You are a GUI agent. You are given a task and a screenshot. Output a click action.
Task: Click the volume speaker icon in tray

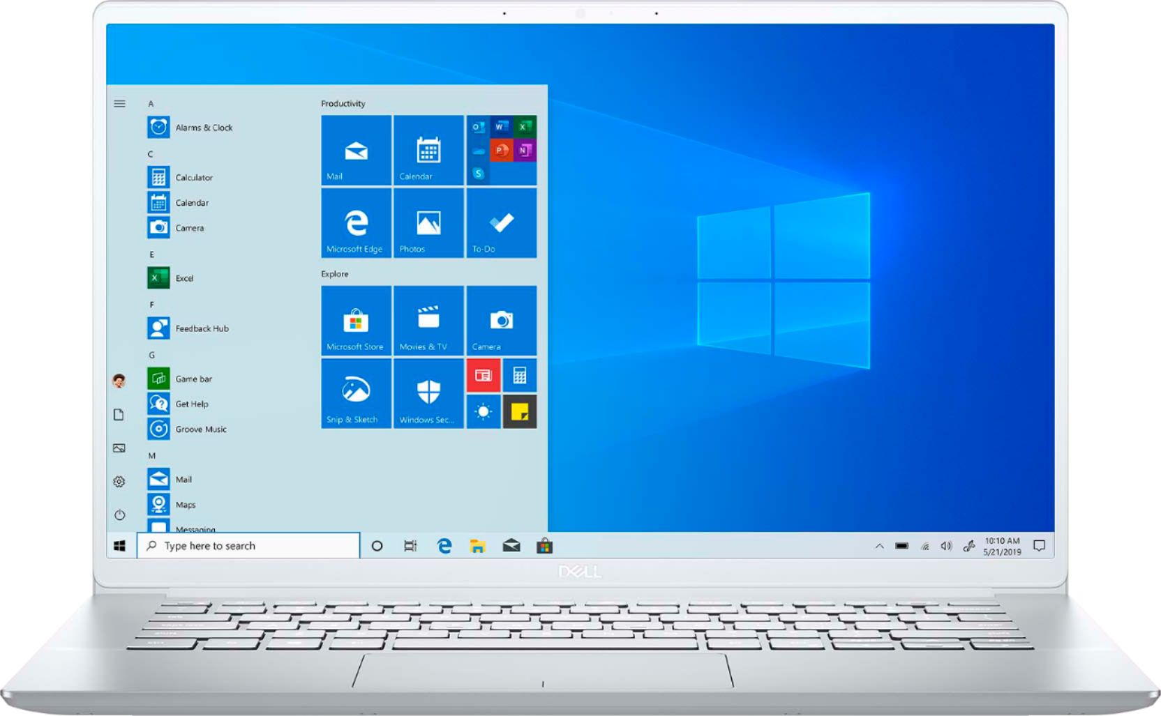coord(946,546)
